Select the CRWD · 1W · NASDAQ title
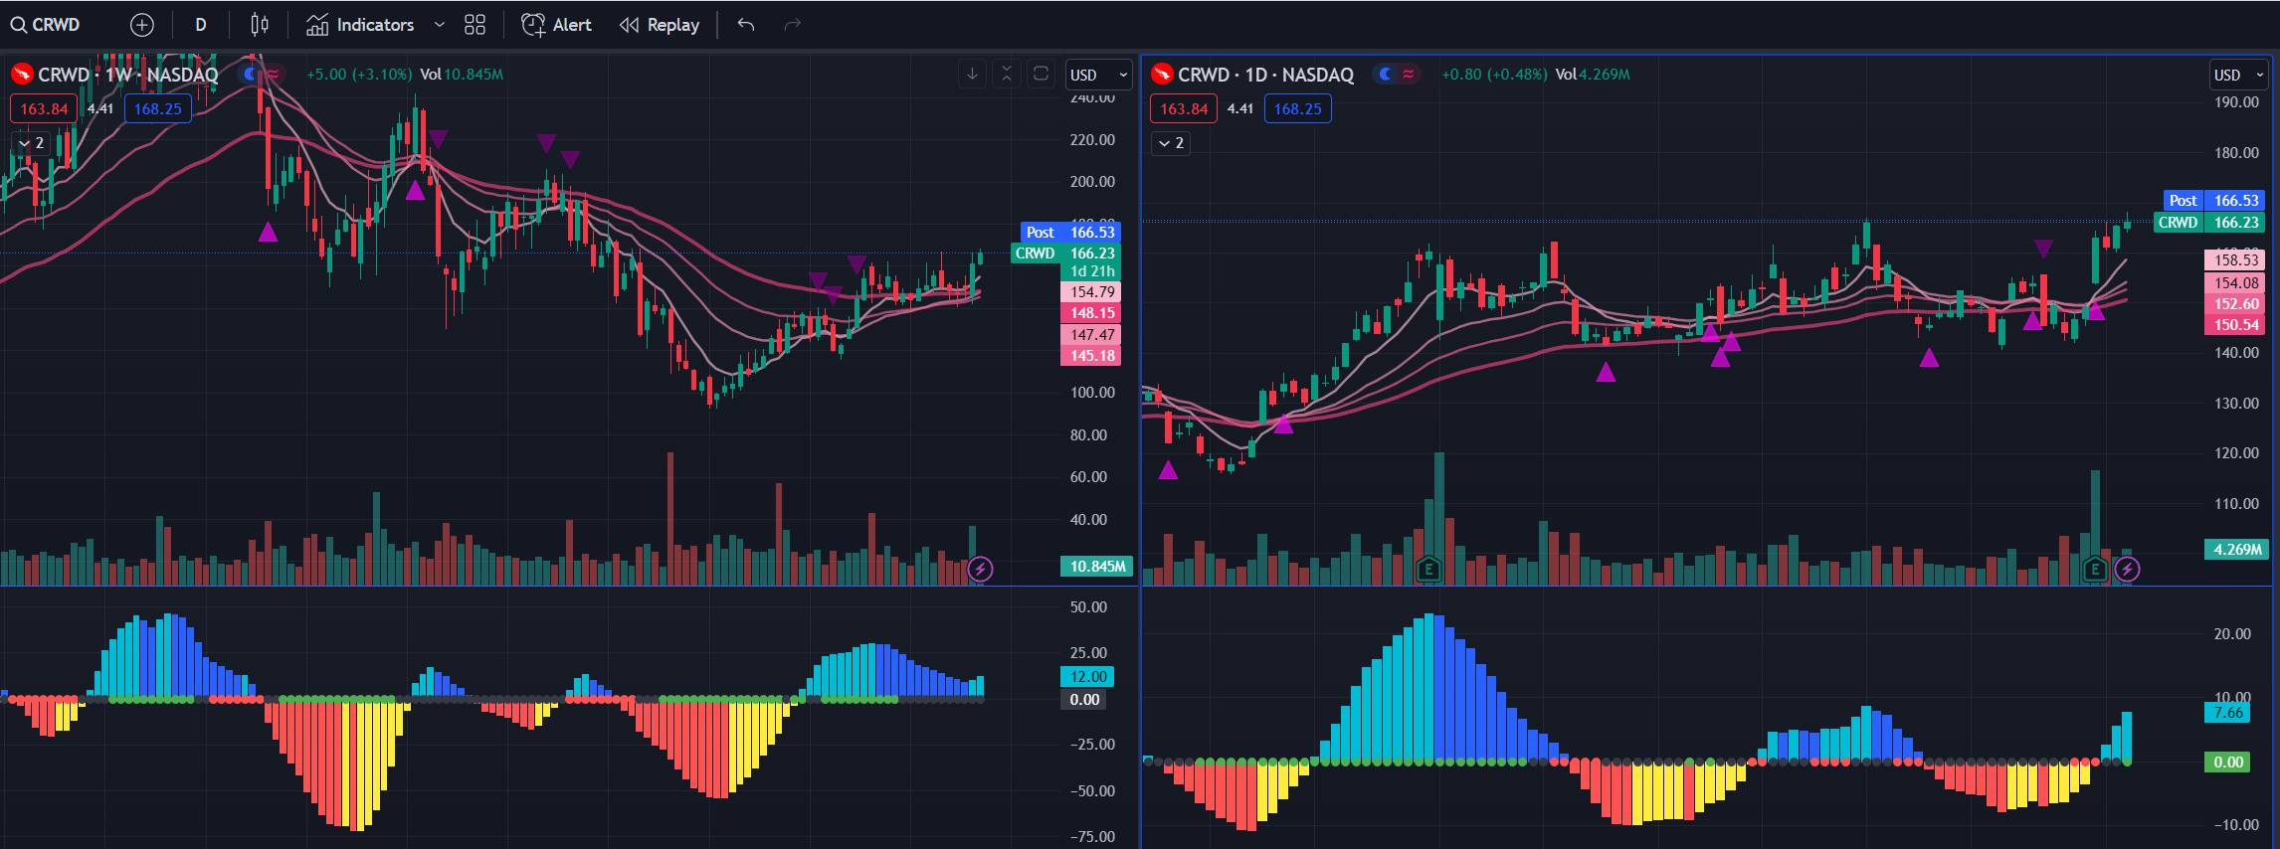 click(127, 75)
